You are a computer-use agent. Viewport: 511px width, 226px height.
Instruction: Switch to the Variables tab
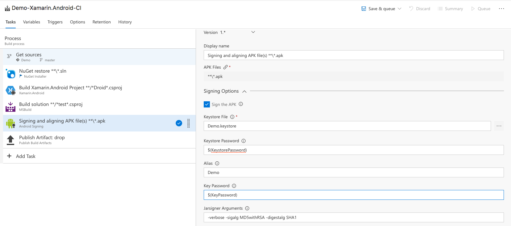click(31, 22)
